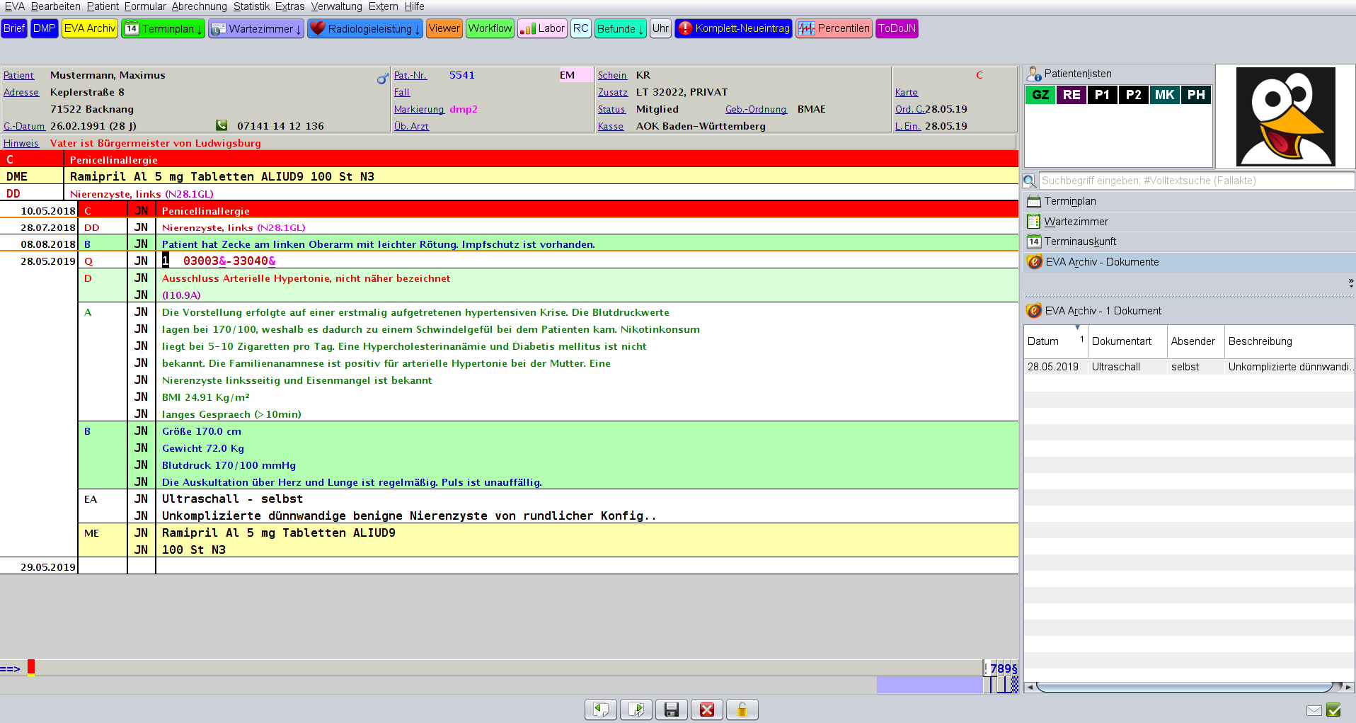Click the Kasse link in the patient header
1356x723 pixels.
pyautogui.click(x=610, y=126)
